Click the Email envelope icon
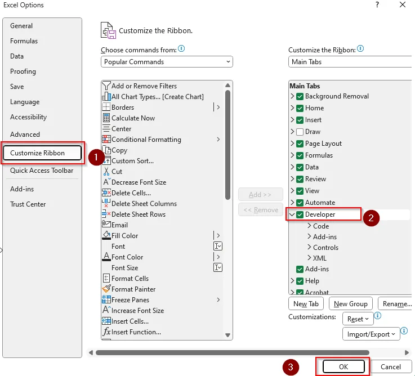 pos(106,225)
